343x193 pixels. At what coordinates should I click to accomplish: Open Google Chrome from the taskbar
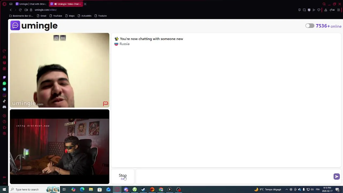(x=161, y=190)
